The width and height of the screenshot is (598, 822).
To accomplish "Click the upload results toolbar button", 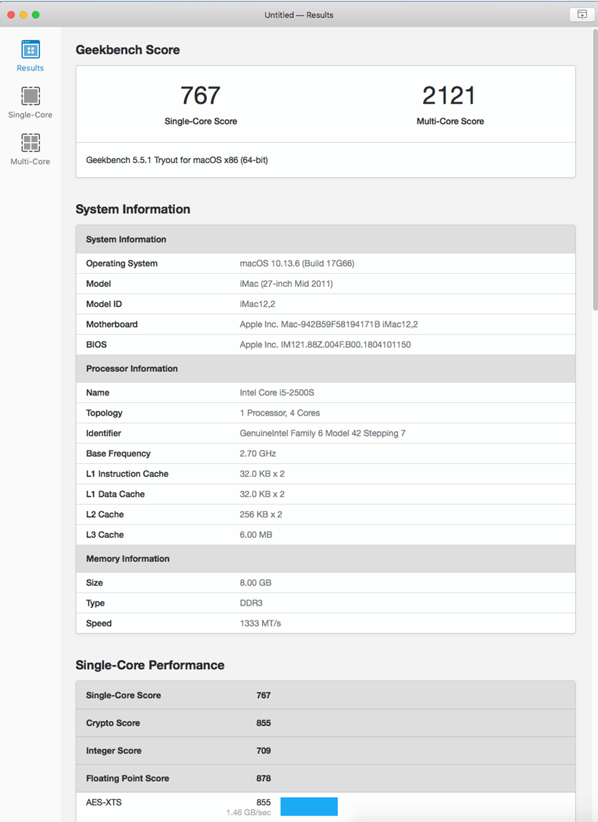I will (x=581, y=15).
